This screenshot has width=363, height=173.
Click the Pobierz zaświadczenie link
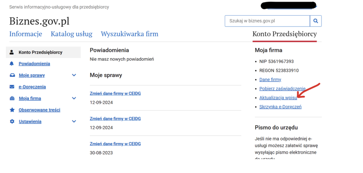[x=282, y=89]
